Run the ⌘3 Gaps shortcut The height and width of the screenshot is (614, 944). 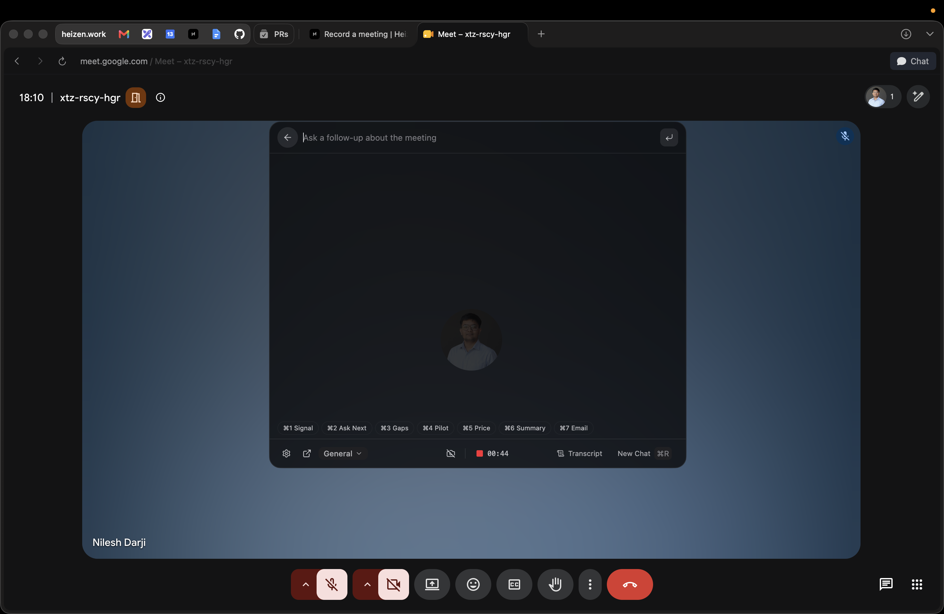394,428
